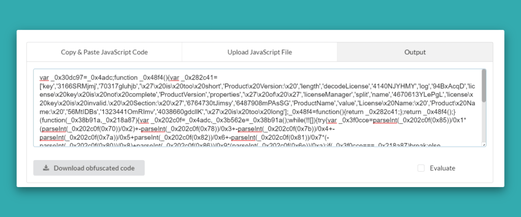Click Download obfuscated code button

tap(89, 168)
